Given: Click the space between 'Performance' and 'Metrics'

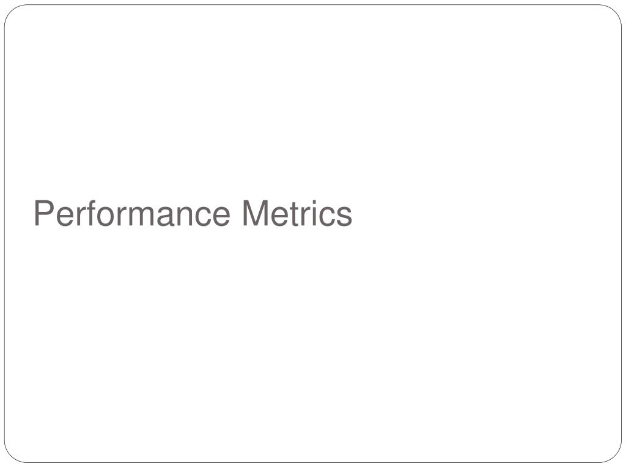Looking at the screenshot, I should pos(237,213).
